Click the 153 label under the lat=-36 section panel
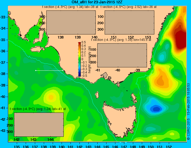 (x=148, y=37)
